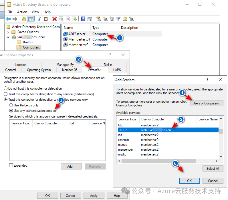Screen dimensions: 228x200
Task: Select Trust for delegation to specified services only
Action: pos(5,100)
